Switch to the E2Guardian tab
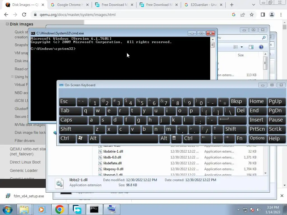Viewport: 287px width, 215px height. pos(203,5)
